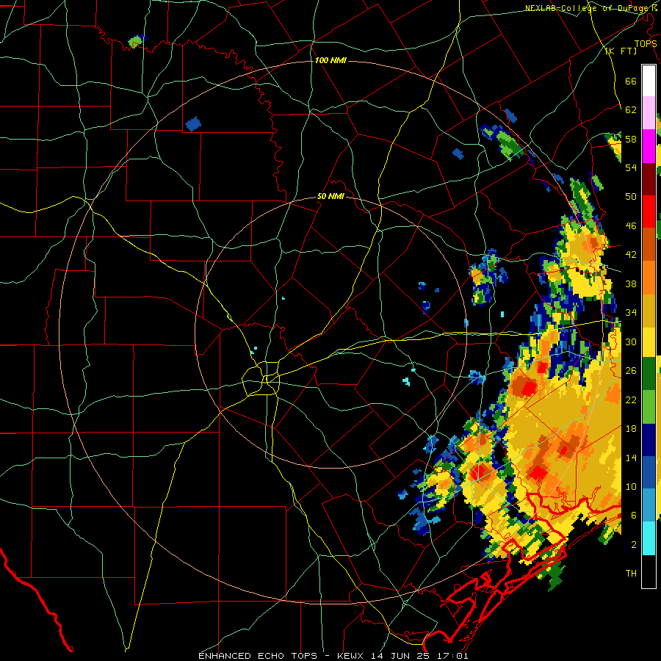
Task: Click the legend value "58"
Action: [x=631, y=139]
